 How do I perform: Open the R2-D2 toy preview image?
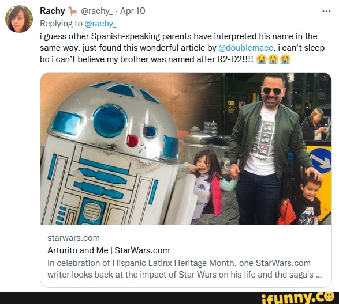114,149
